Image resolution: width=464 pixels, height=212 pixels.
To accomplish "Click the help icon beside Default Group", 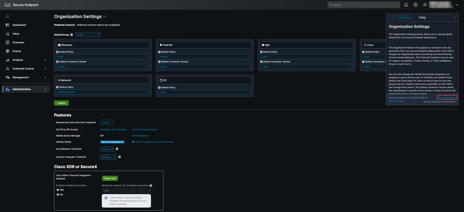I will (72, 35).
